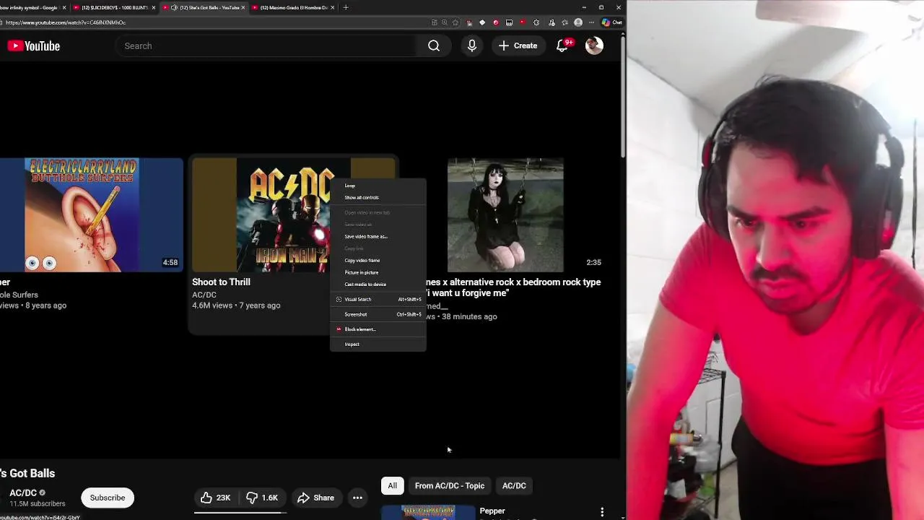
Task: Choose Visual Search in context menu
Action: (x=378, y=300)
